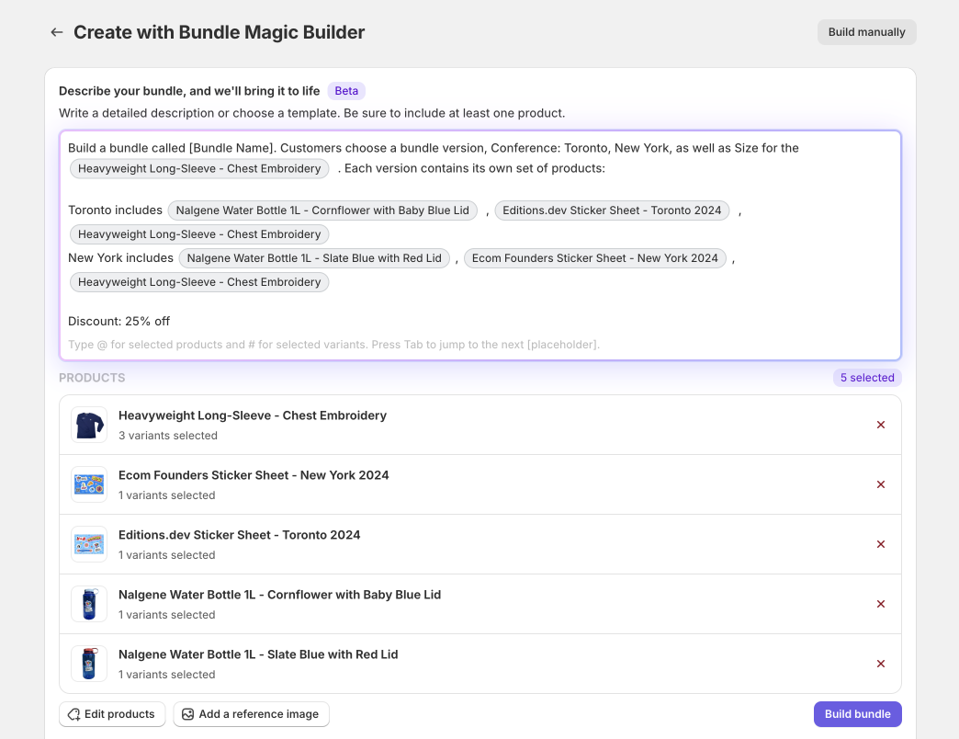The height and width of the screenshot is (739, 959).
Task: Click the Heavyweight Long-Sleeve token after 'Size for the'
Action: (199, 169)
